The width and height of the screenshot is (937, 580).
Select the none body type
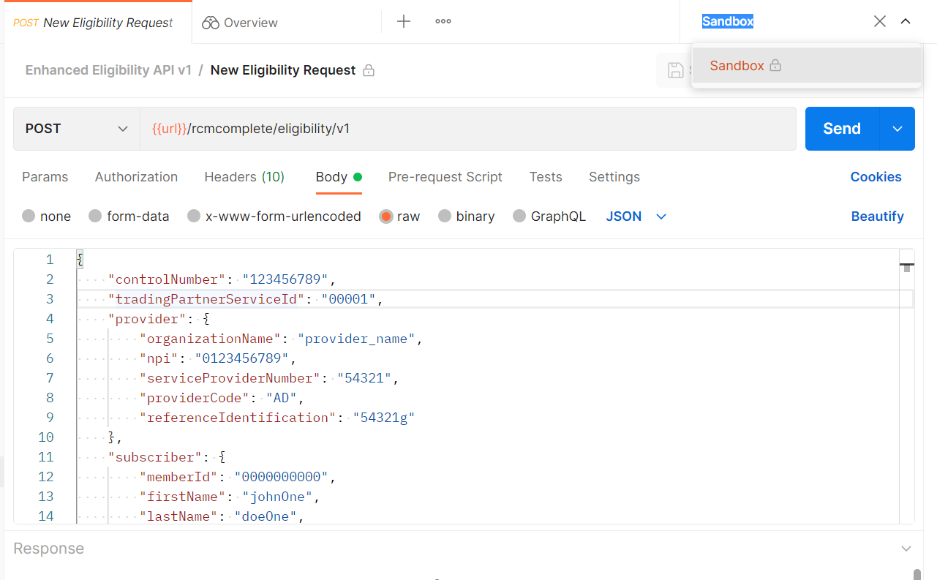pos(29,216)
